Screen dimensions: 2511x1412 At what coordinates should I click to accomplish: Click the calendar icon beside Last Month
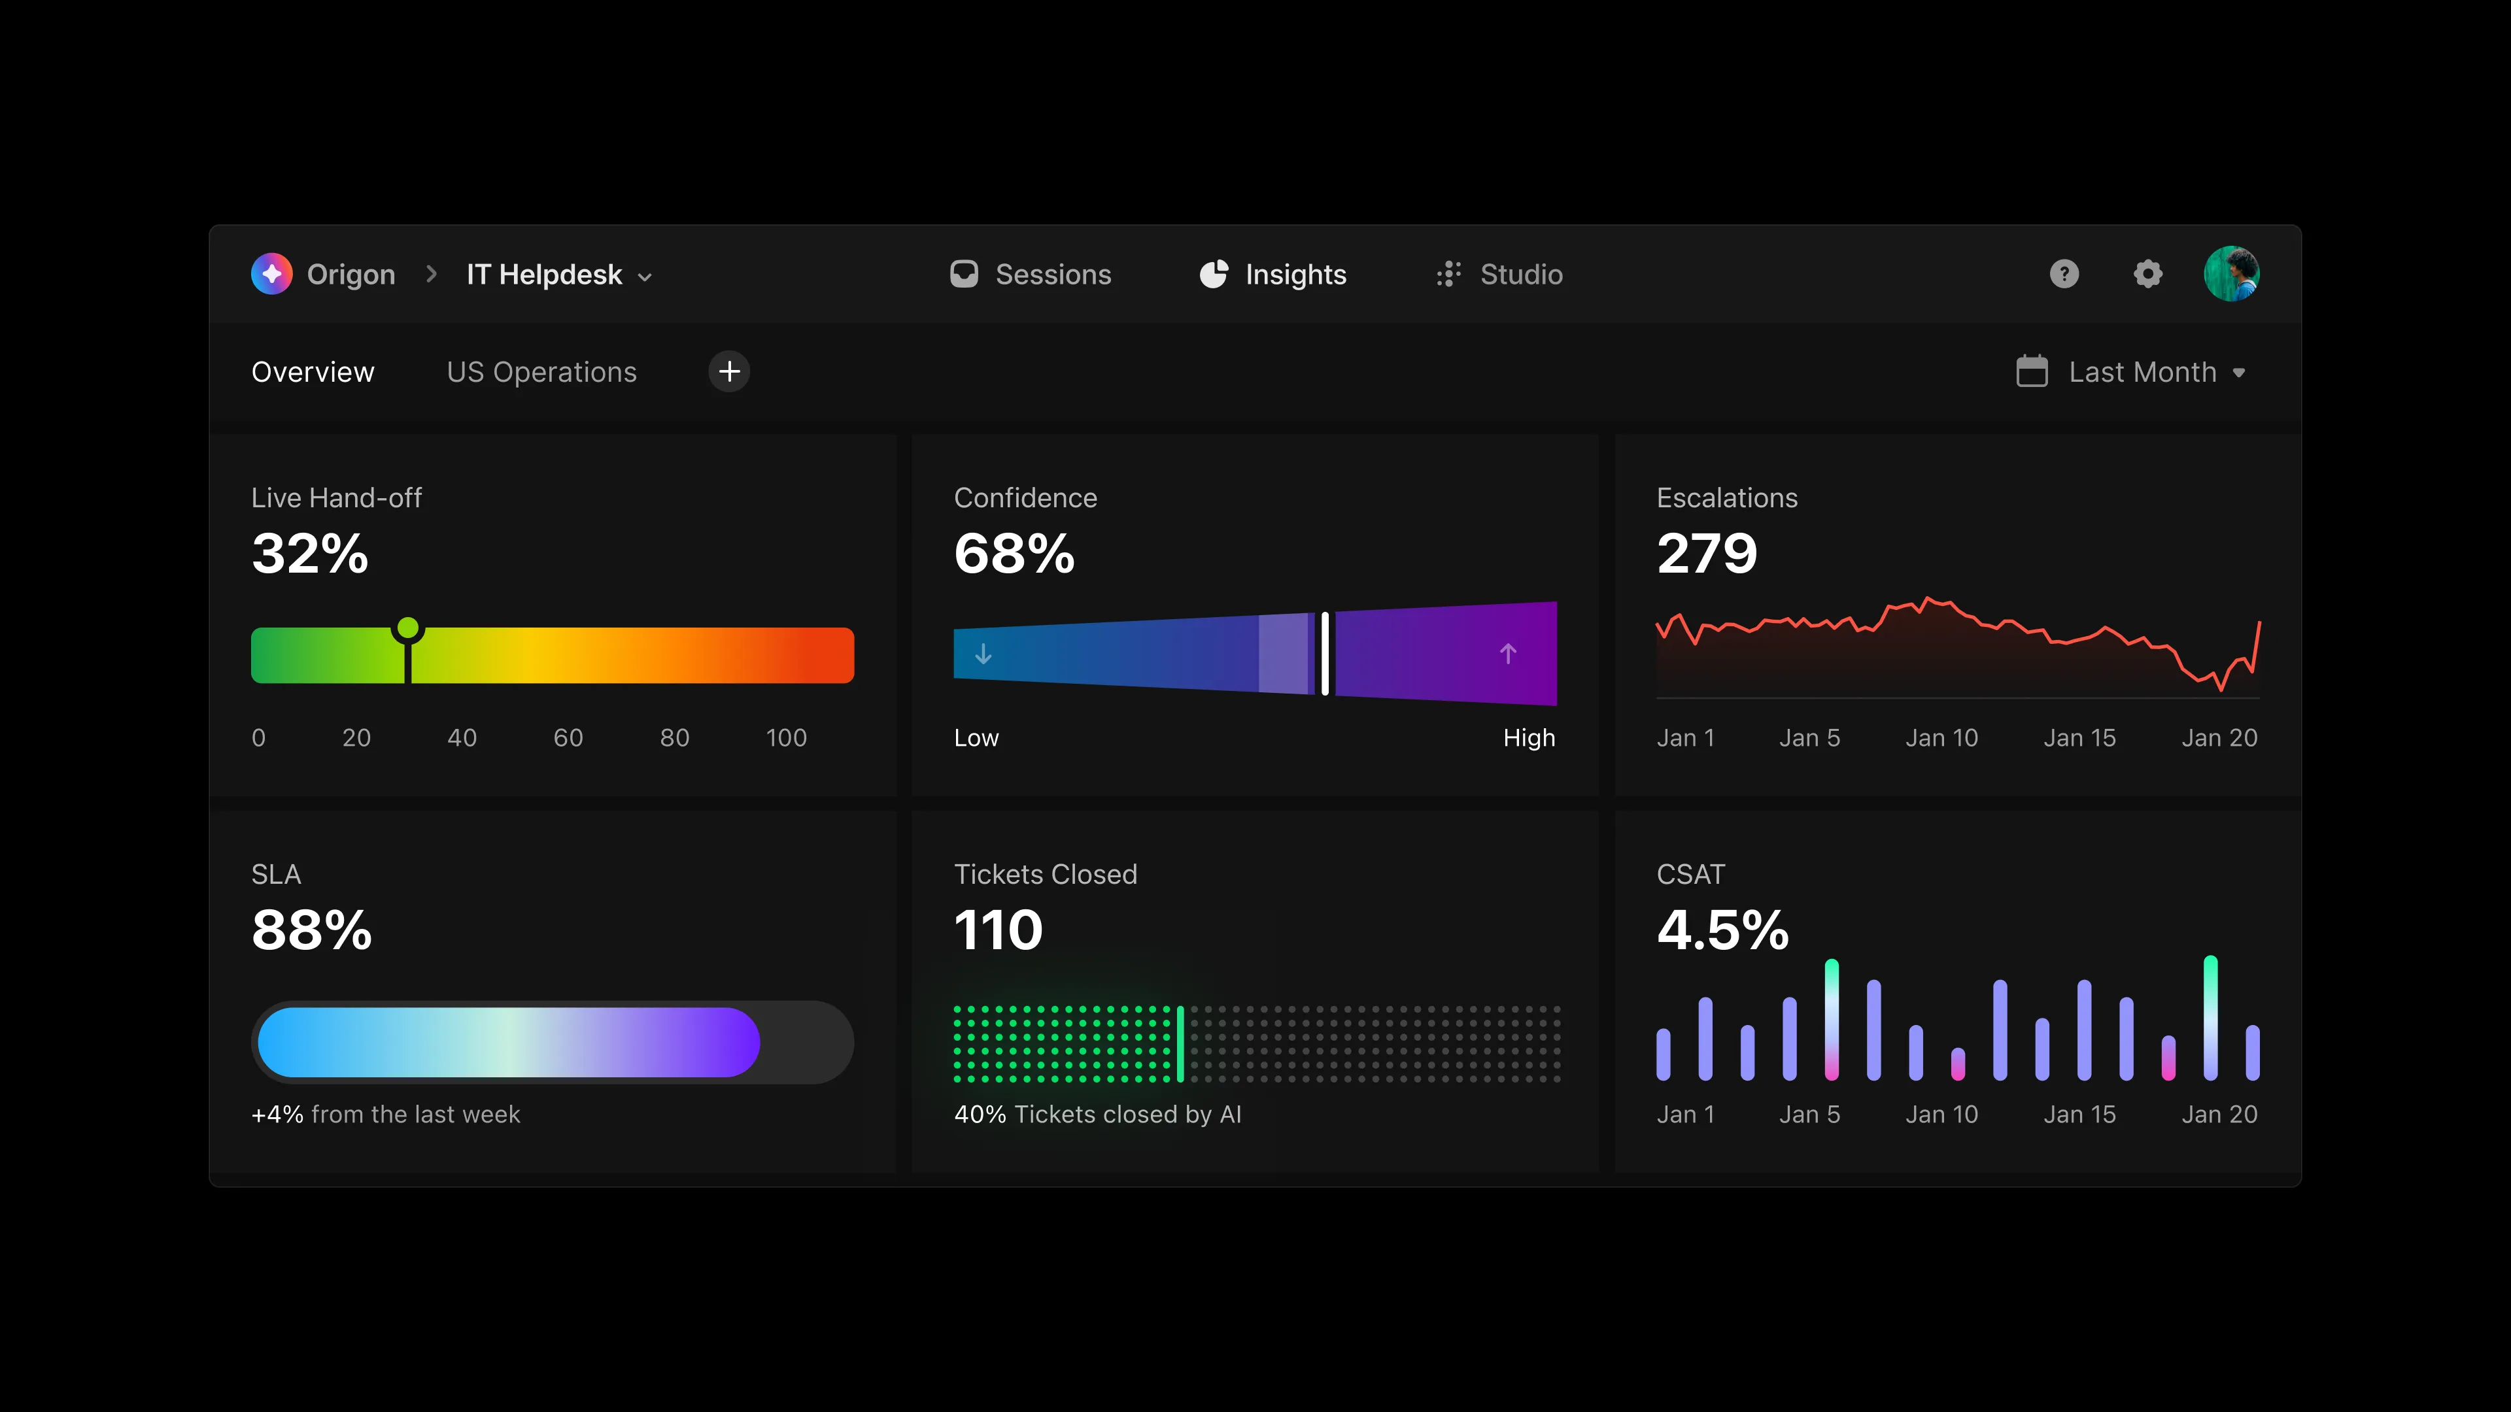pos(2034,371)
